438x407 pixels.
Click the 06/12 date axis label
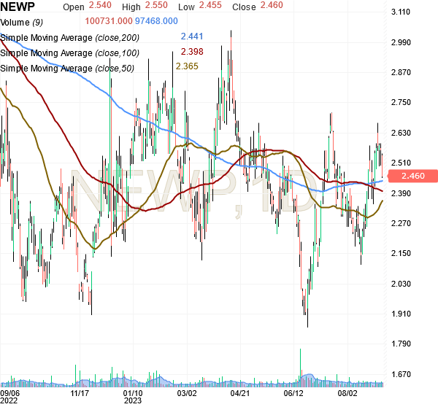(x=293, y=393)
